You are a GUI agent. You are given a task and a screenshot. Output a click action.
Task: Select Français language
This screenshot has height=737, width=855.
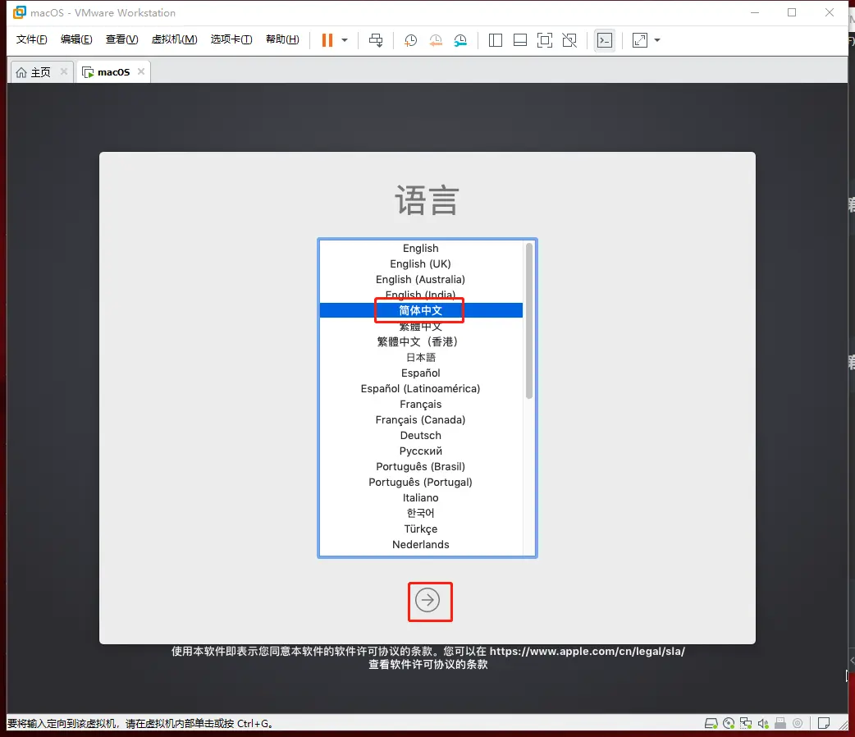coord(420,405)
